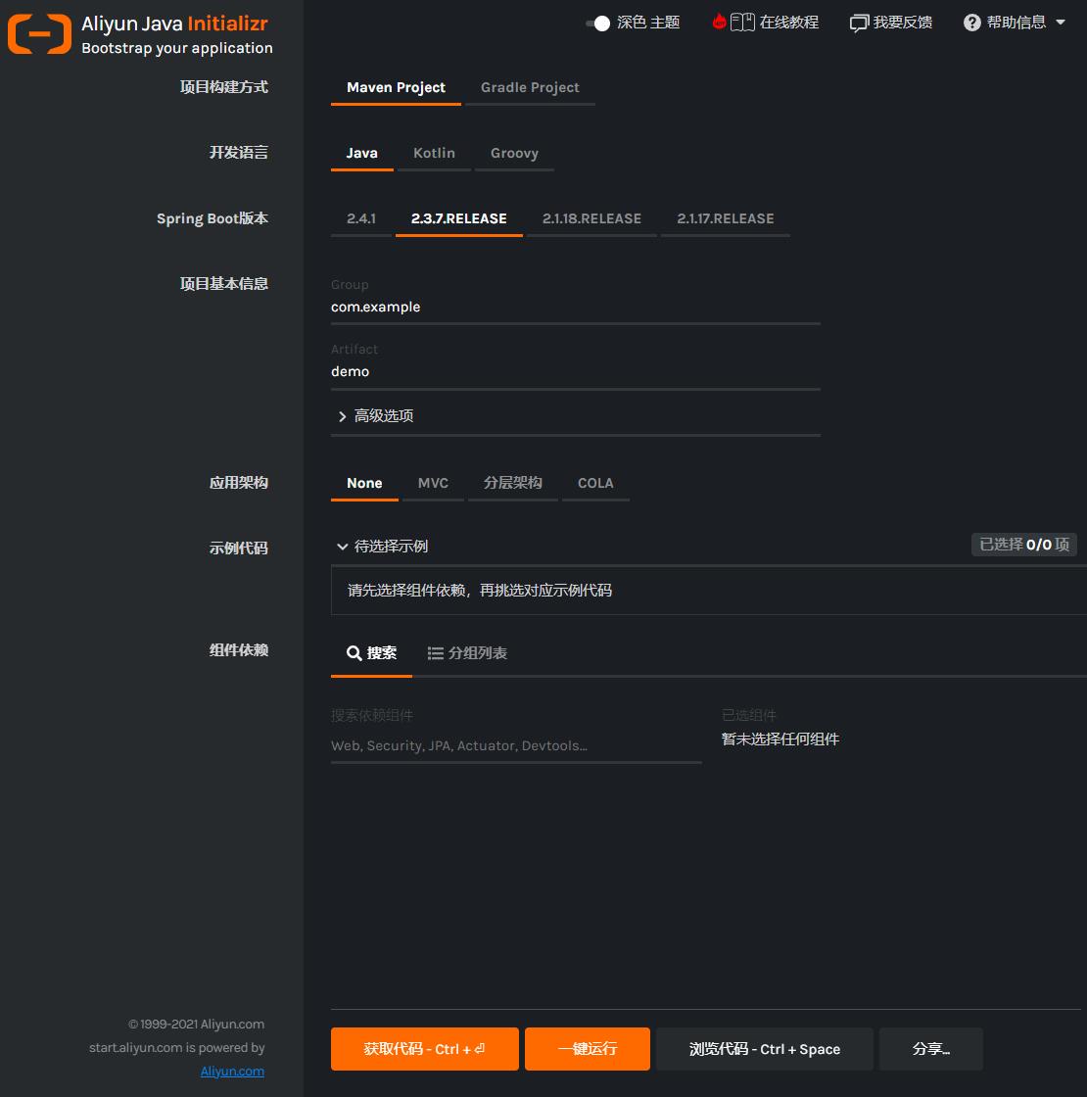Select the Maven Project tab
The height and width of the screenshot is (1097, 1087).
[x=396, y=87]
